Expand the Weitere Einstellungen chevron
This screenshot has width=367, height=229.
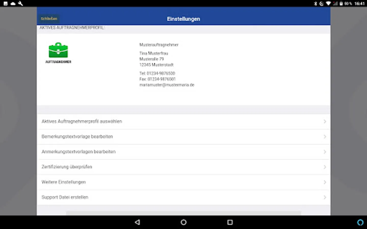[x=325, y=182]
